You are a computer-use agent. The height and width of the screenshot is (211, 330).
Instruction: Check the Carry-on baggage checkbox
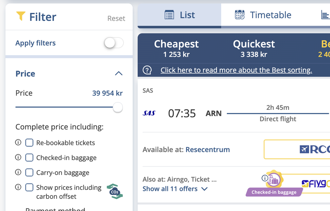(30, 172)
